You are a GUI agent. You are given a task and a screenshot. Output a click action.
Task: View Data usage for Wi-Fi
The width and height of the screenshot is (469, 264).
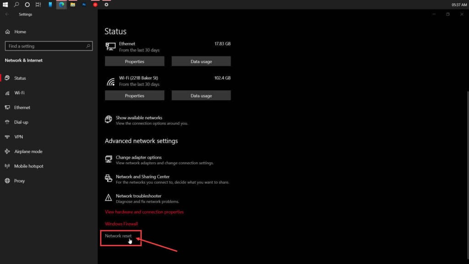point(201,96)
